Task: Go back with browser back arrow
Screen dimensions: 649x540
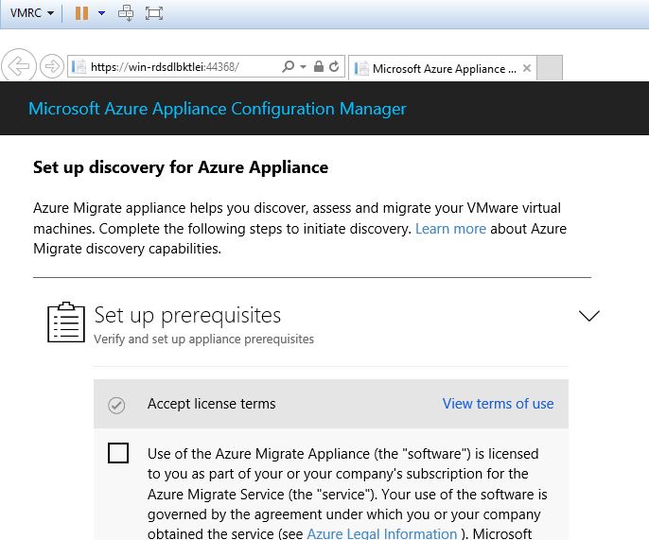Action: [x=19, y=65]
